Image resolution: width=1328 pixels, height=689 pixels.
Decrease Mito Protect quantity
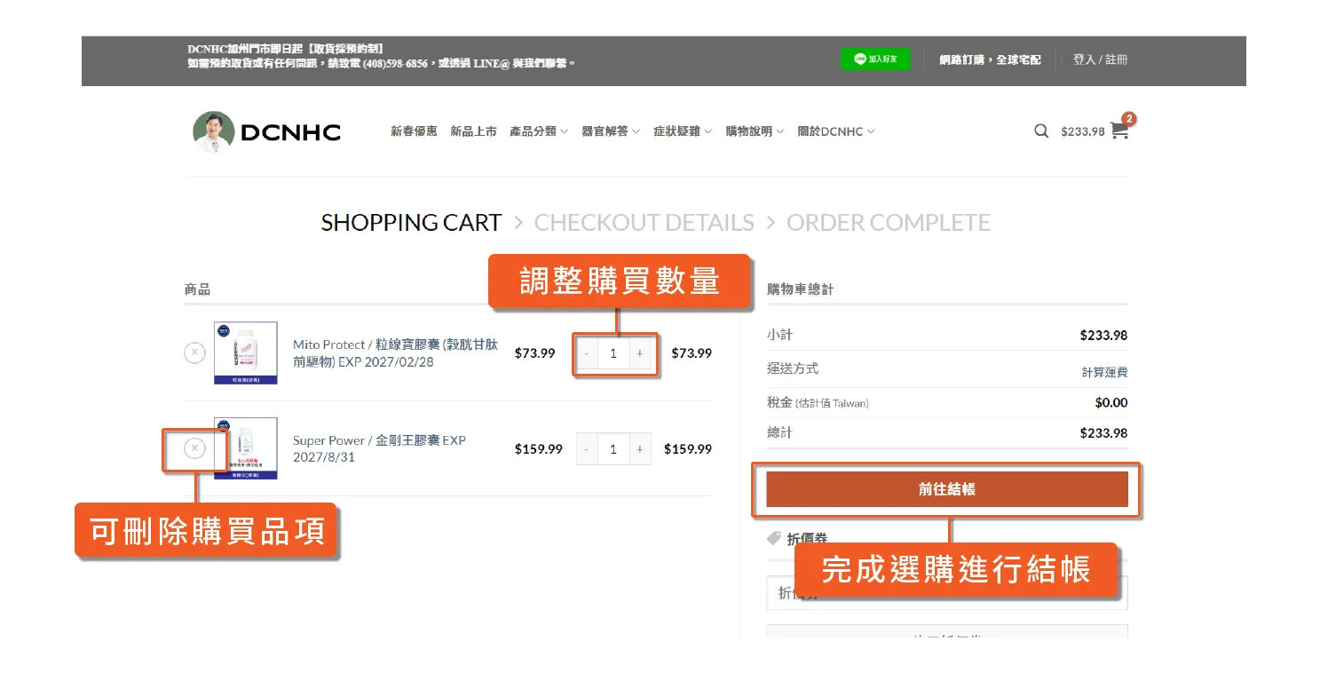coord(587,353)
